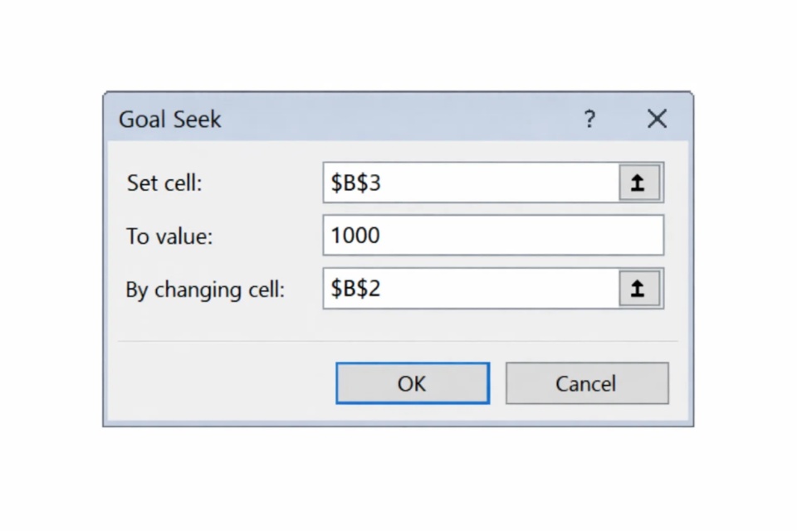Close the Goal Seek dialog with the X
Viewport: 797px width, 531px height.
657,119
